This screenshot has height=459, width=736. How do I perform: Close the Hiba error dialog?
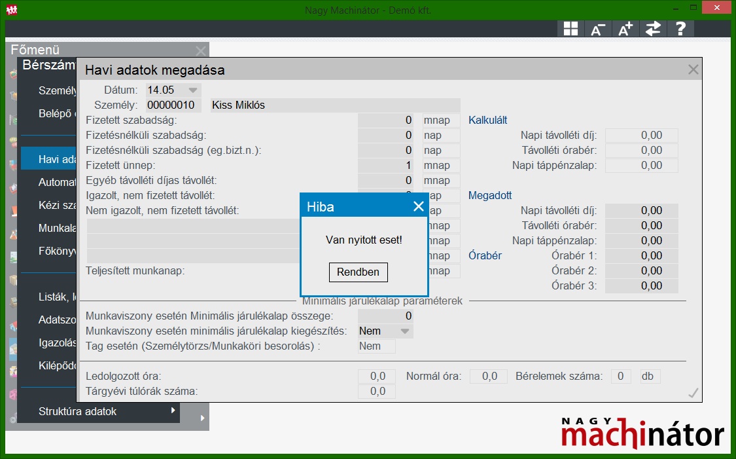click(x=419, y=206)
